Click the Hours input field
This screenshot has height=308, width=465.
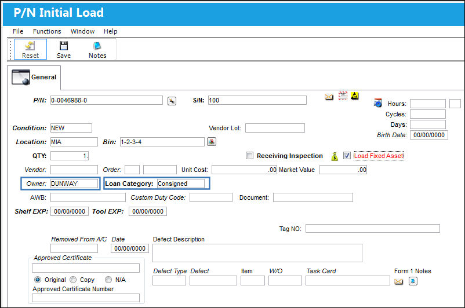pyautogui.click(x=428, y=104)
